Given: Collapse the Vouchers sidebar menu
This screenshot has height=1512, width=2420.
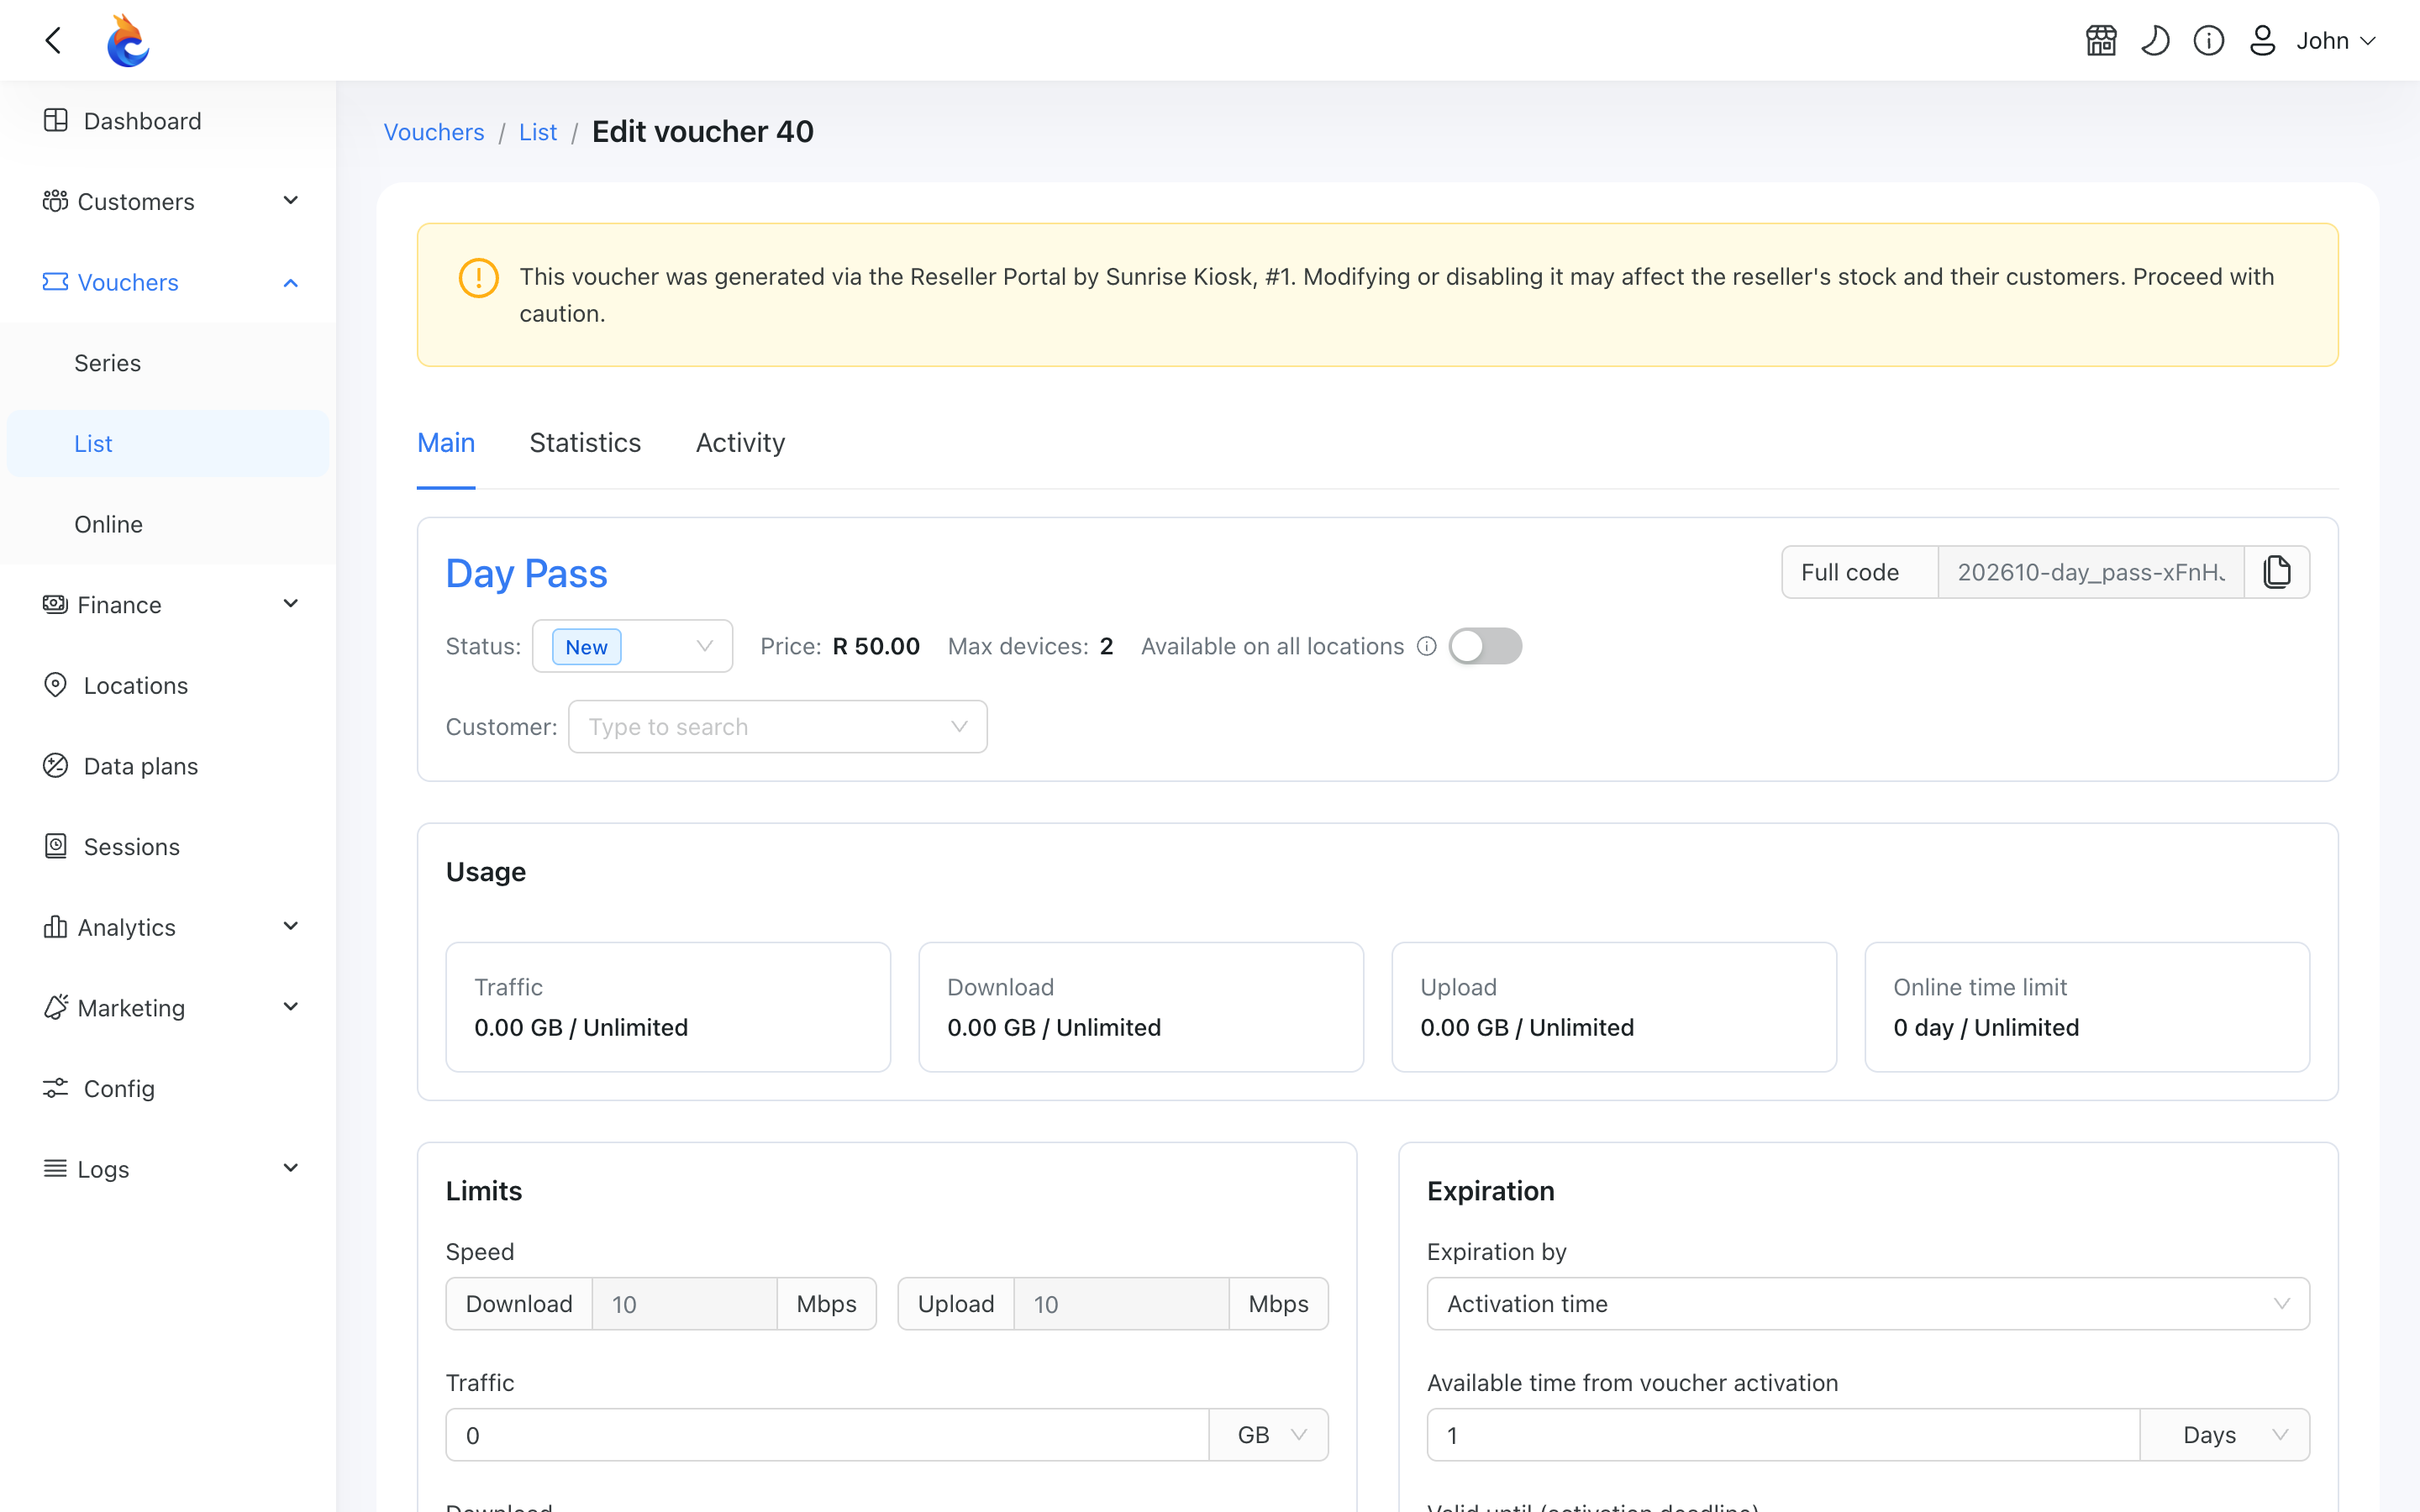Looking at the screenshot, I should point(168,282).
